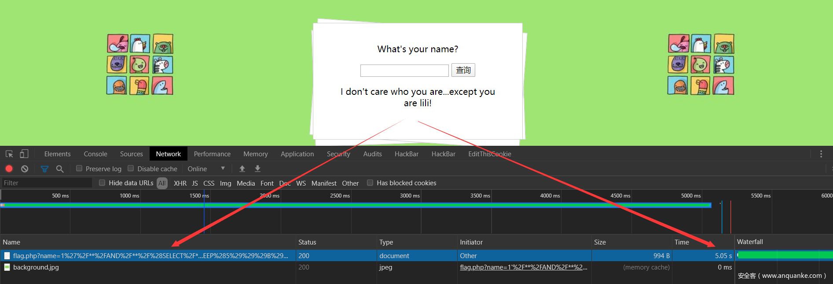
Task: Check the Disable cache option
Action: pyautogui.click(x=131, y=169)
